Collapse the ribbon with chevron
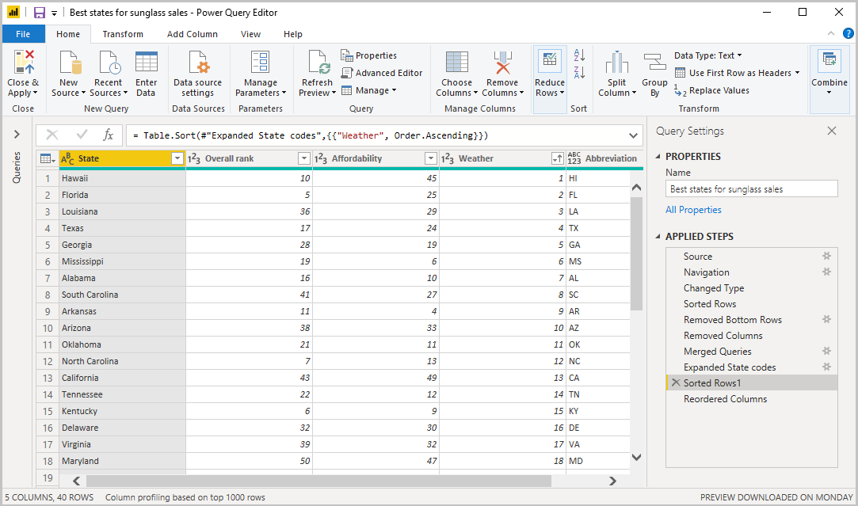Screen dimensions: 858x506 830,33
